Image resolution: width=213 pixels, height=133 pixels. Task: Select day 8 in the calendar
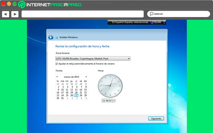pyautogui.click(x=86, y=87)
